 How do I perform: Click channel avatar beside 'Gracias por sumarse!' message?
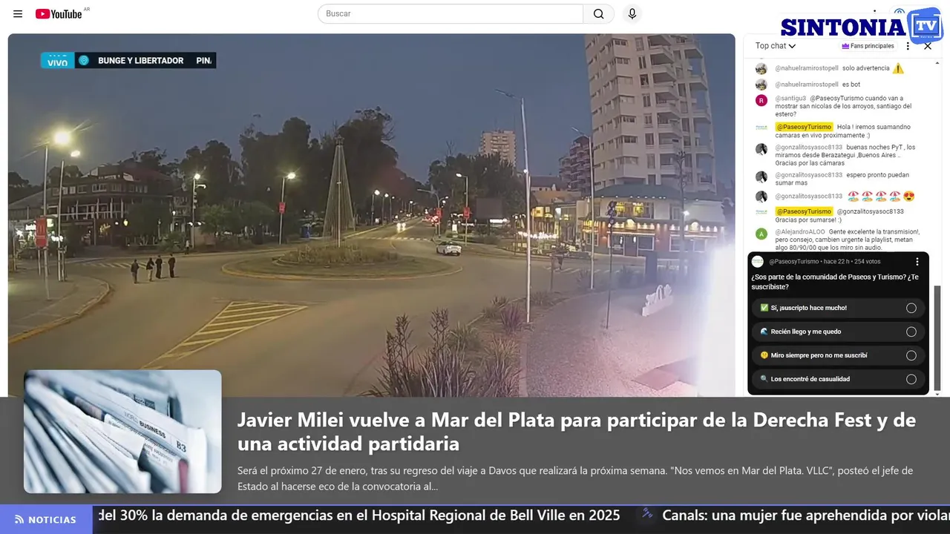click(x=761, y=212)
